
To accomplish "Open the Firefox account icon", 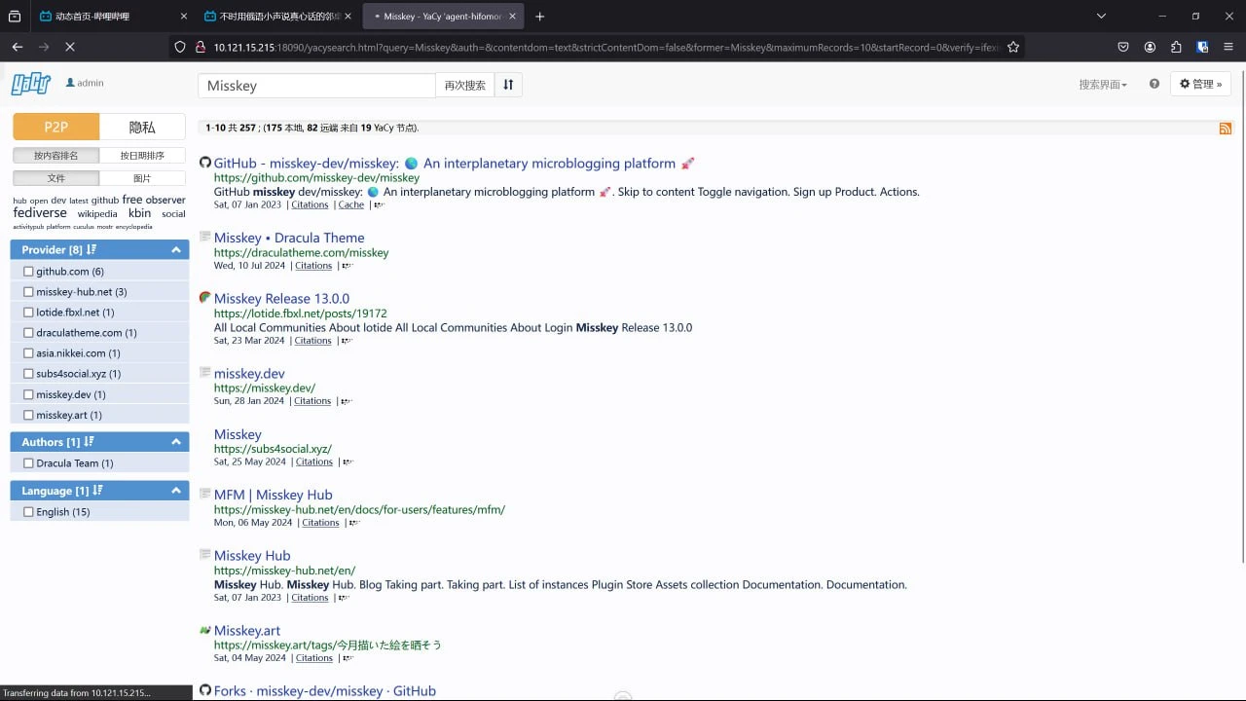I will pyautogui.click(x=1150, y=47).
